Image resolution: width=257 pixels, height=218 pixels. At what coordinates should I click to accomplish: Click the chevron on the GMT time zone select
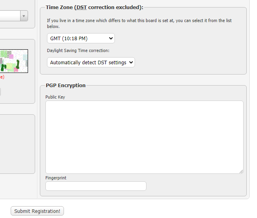point(111,38)
